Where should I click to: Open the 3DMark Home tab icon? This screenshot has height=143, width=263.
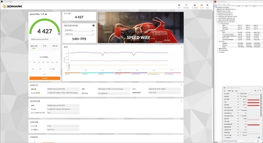click(x=179, y=5)
